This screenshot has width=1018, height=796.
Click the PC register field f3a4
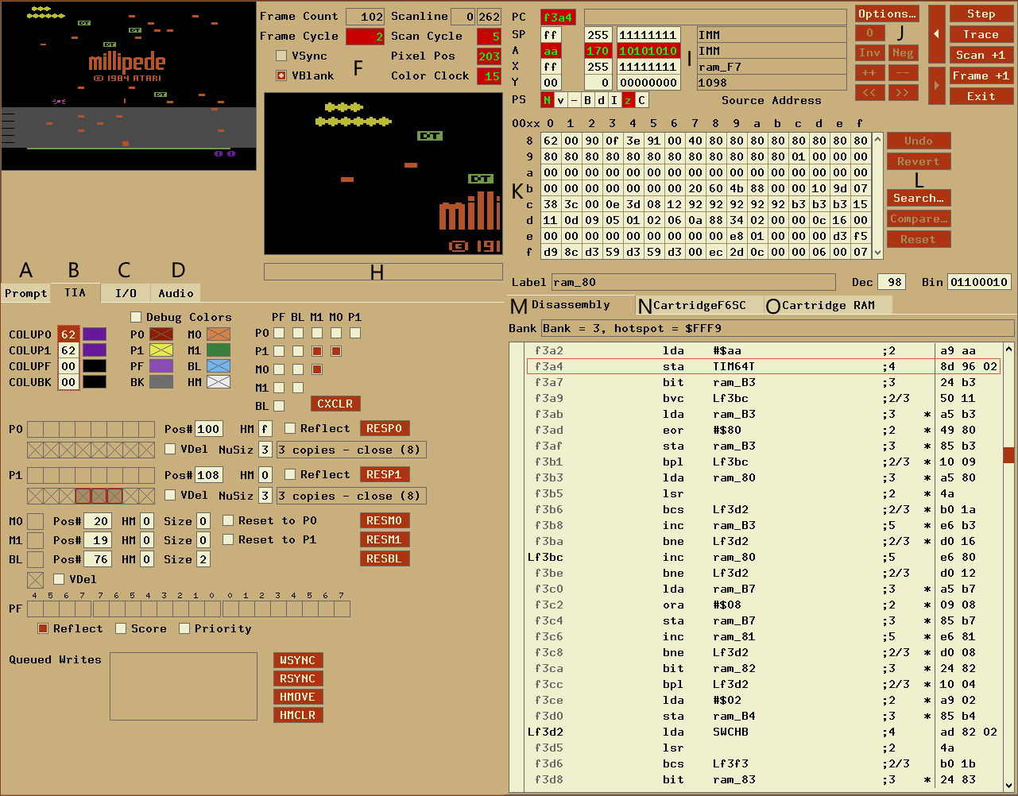(x=558, y=17)
